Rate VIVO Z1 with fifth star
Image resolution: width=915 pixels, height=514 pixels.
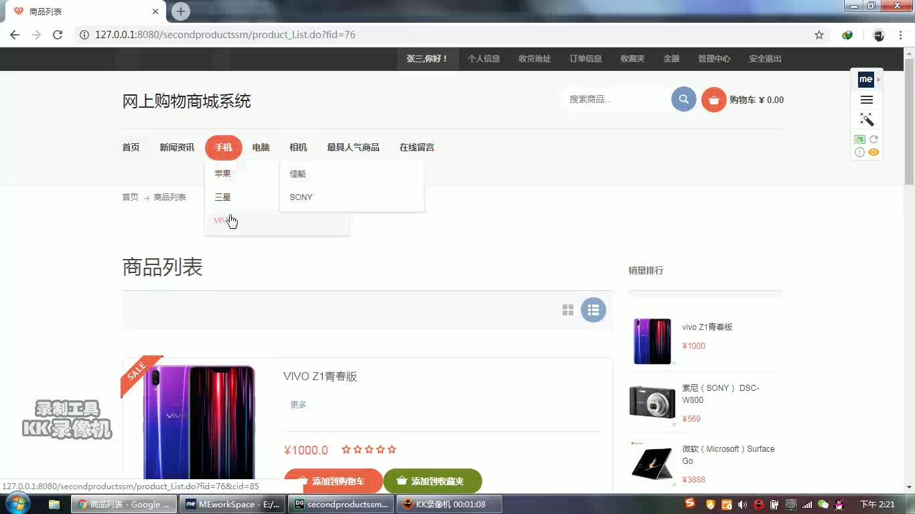tap(392, 449)
